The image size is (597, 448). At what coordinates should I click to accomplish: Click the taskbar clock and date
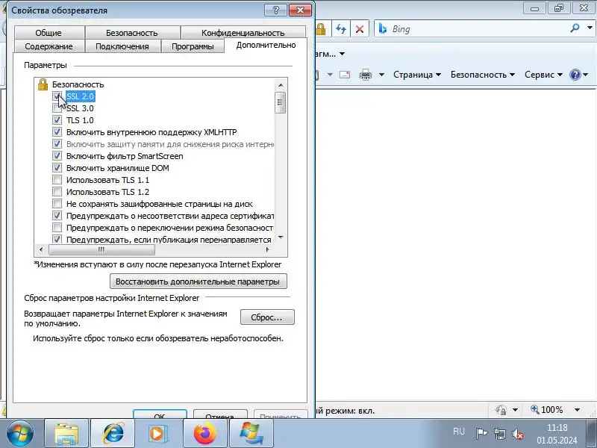coord(557,434)
